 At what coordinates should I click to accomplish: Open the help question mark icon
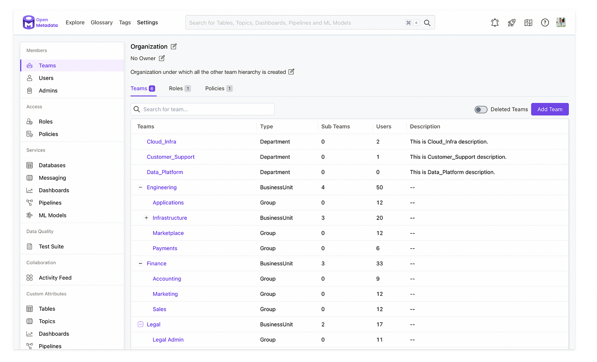545,23
